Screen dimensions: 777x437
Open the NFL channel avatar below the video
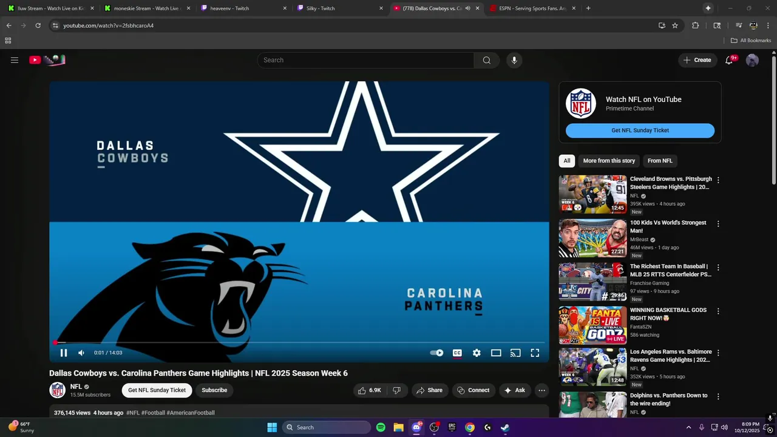click(x=58, y=390)
